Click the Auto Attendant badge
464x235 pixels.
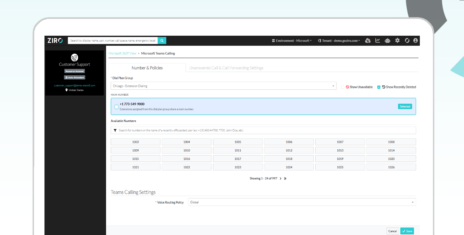75,77
